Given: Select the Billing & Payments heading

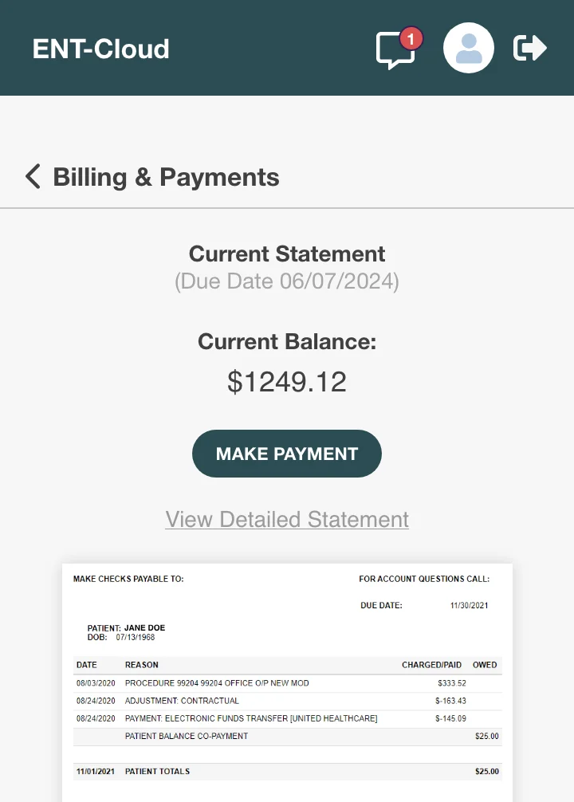Looking at the screenshot, I should point(166,176).
